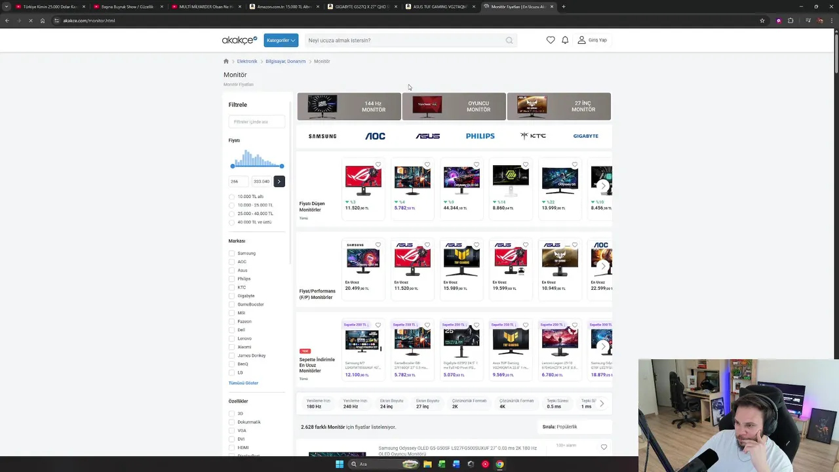Tick the Philips brand checkbox
This screenshot has height=472, width=839.
pyautogui.click(x=231, y=279)
